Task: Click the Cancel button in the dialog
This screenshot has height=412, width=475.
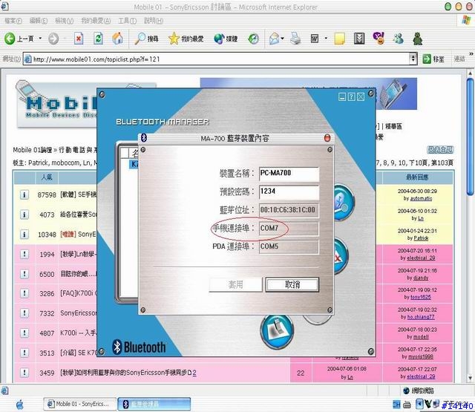Action: click(292, 285)
